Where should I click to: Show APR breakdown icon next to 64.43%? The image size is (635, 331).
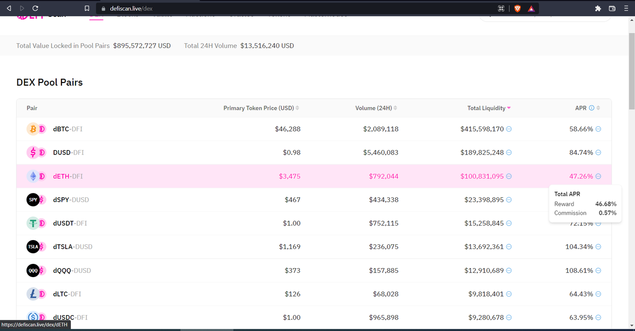point(598,294)
